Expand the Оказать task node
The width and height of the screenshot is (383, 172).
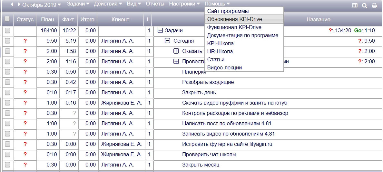coord(176,51)
